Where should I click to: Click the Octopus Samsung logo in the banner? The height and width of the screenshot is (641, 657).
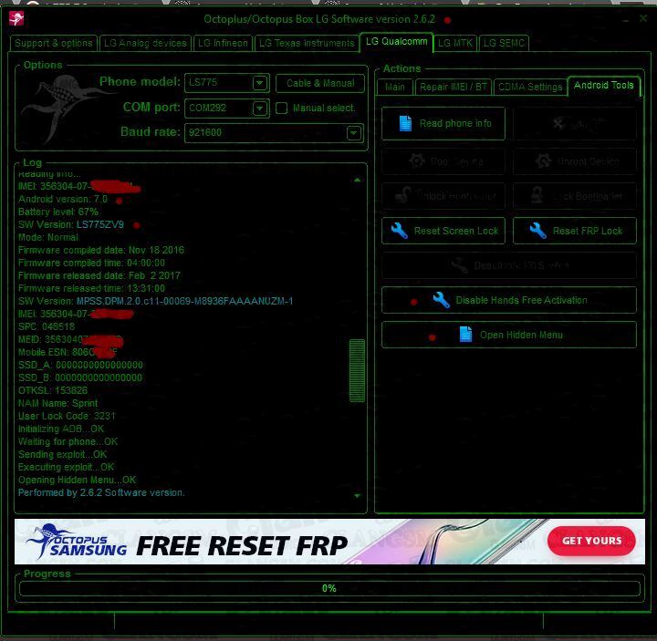(x=77, y=541)
